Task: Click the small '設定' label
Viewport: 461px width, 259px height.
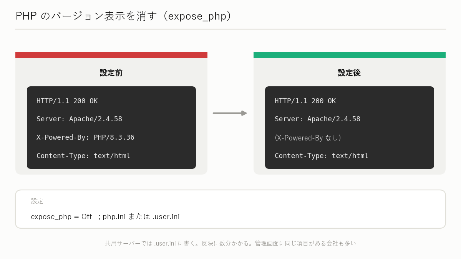Action: [37, 201]
